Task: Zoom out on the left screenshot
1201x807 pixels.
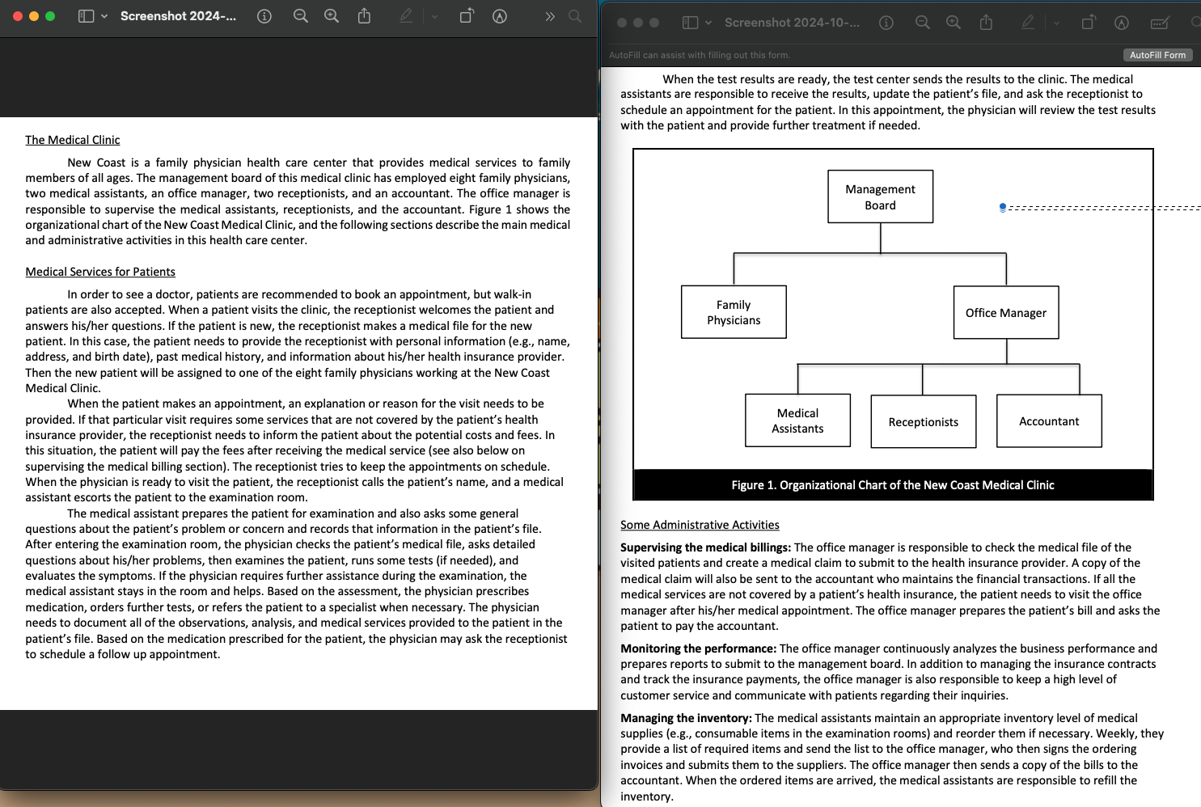Action: [300, 15]
